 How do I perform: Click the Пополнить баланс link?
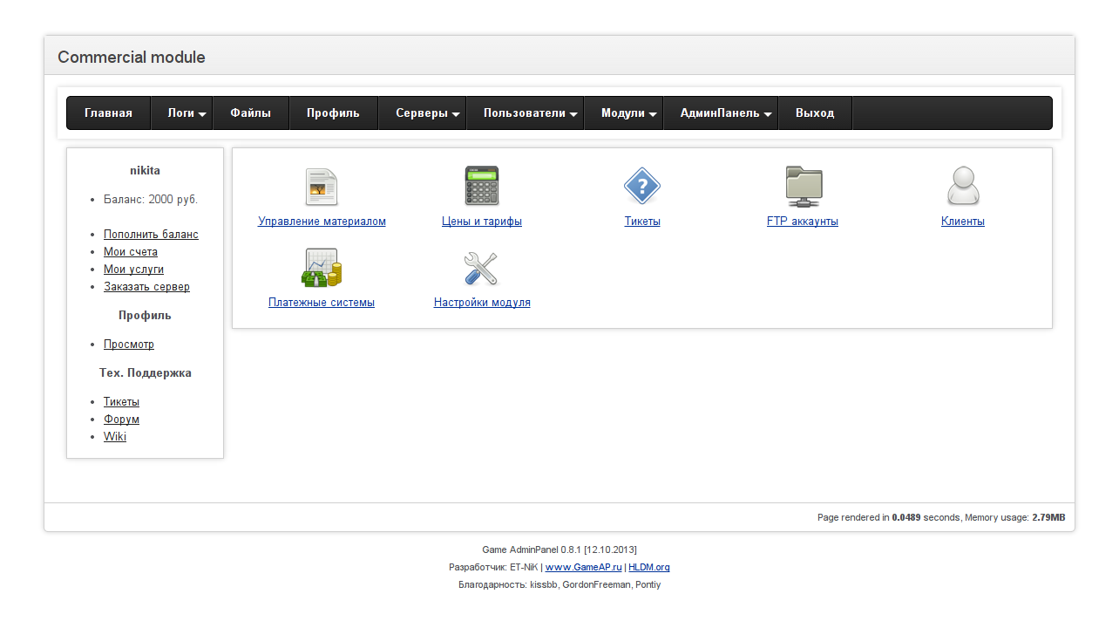tap(151, 235)
